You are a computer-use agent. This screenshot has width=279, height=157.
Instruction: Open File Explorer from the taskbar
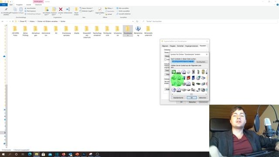[x=37, y=154]
